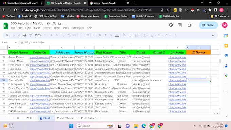Image resolution: width=231 pixels, height=130 pixels.
Task: Open the Sheets search menus icon
Action: coord(7,35)
